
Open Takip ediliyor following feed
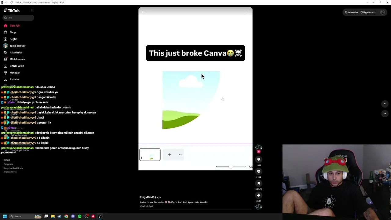(14, 46)
